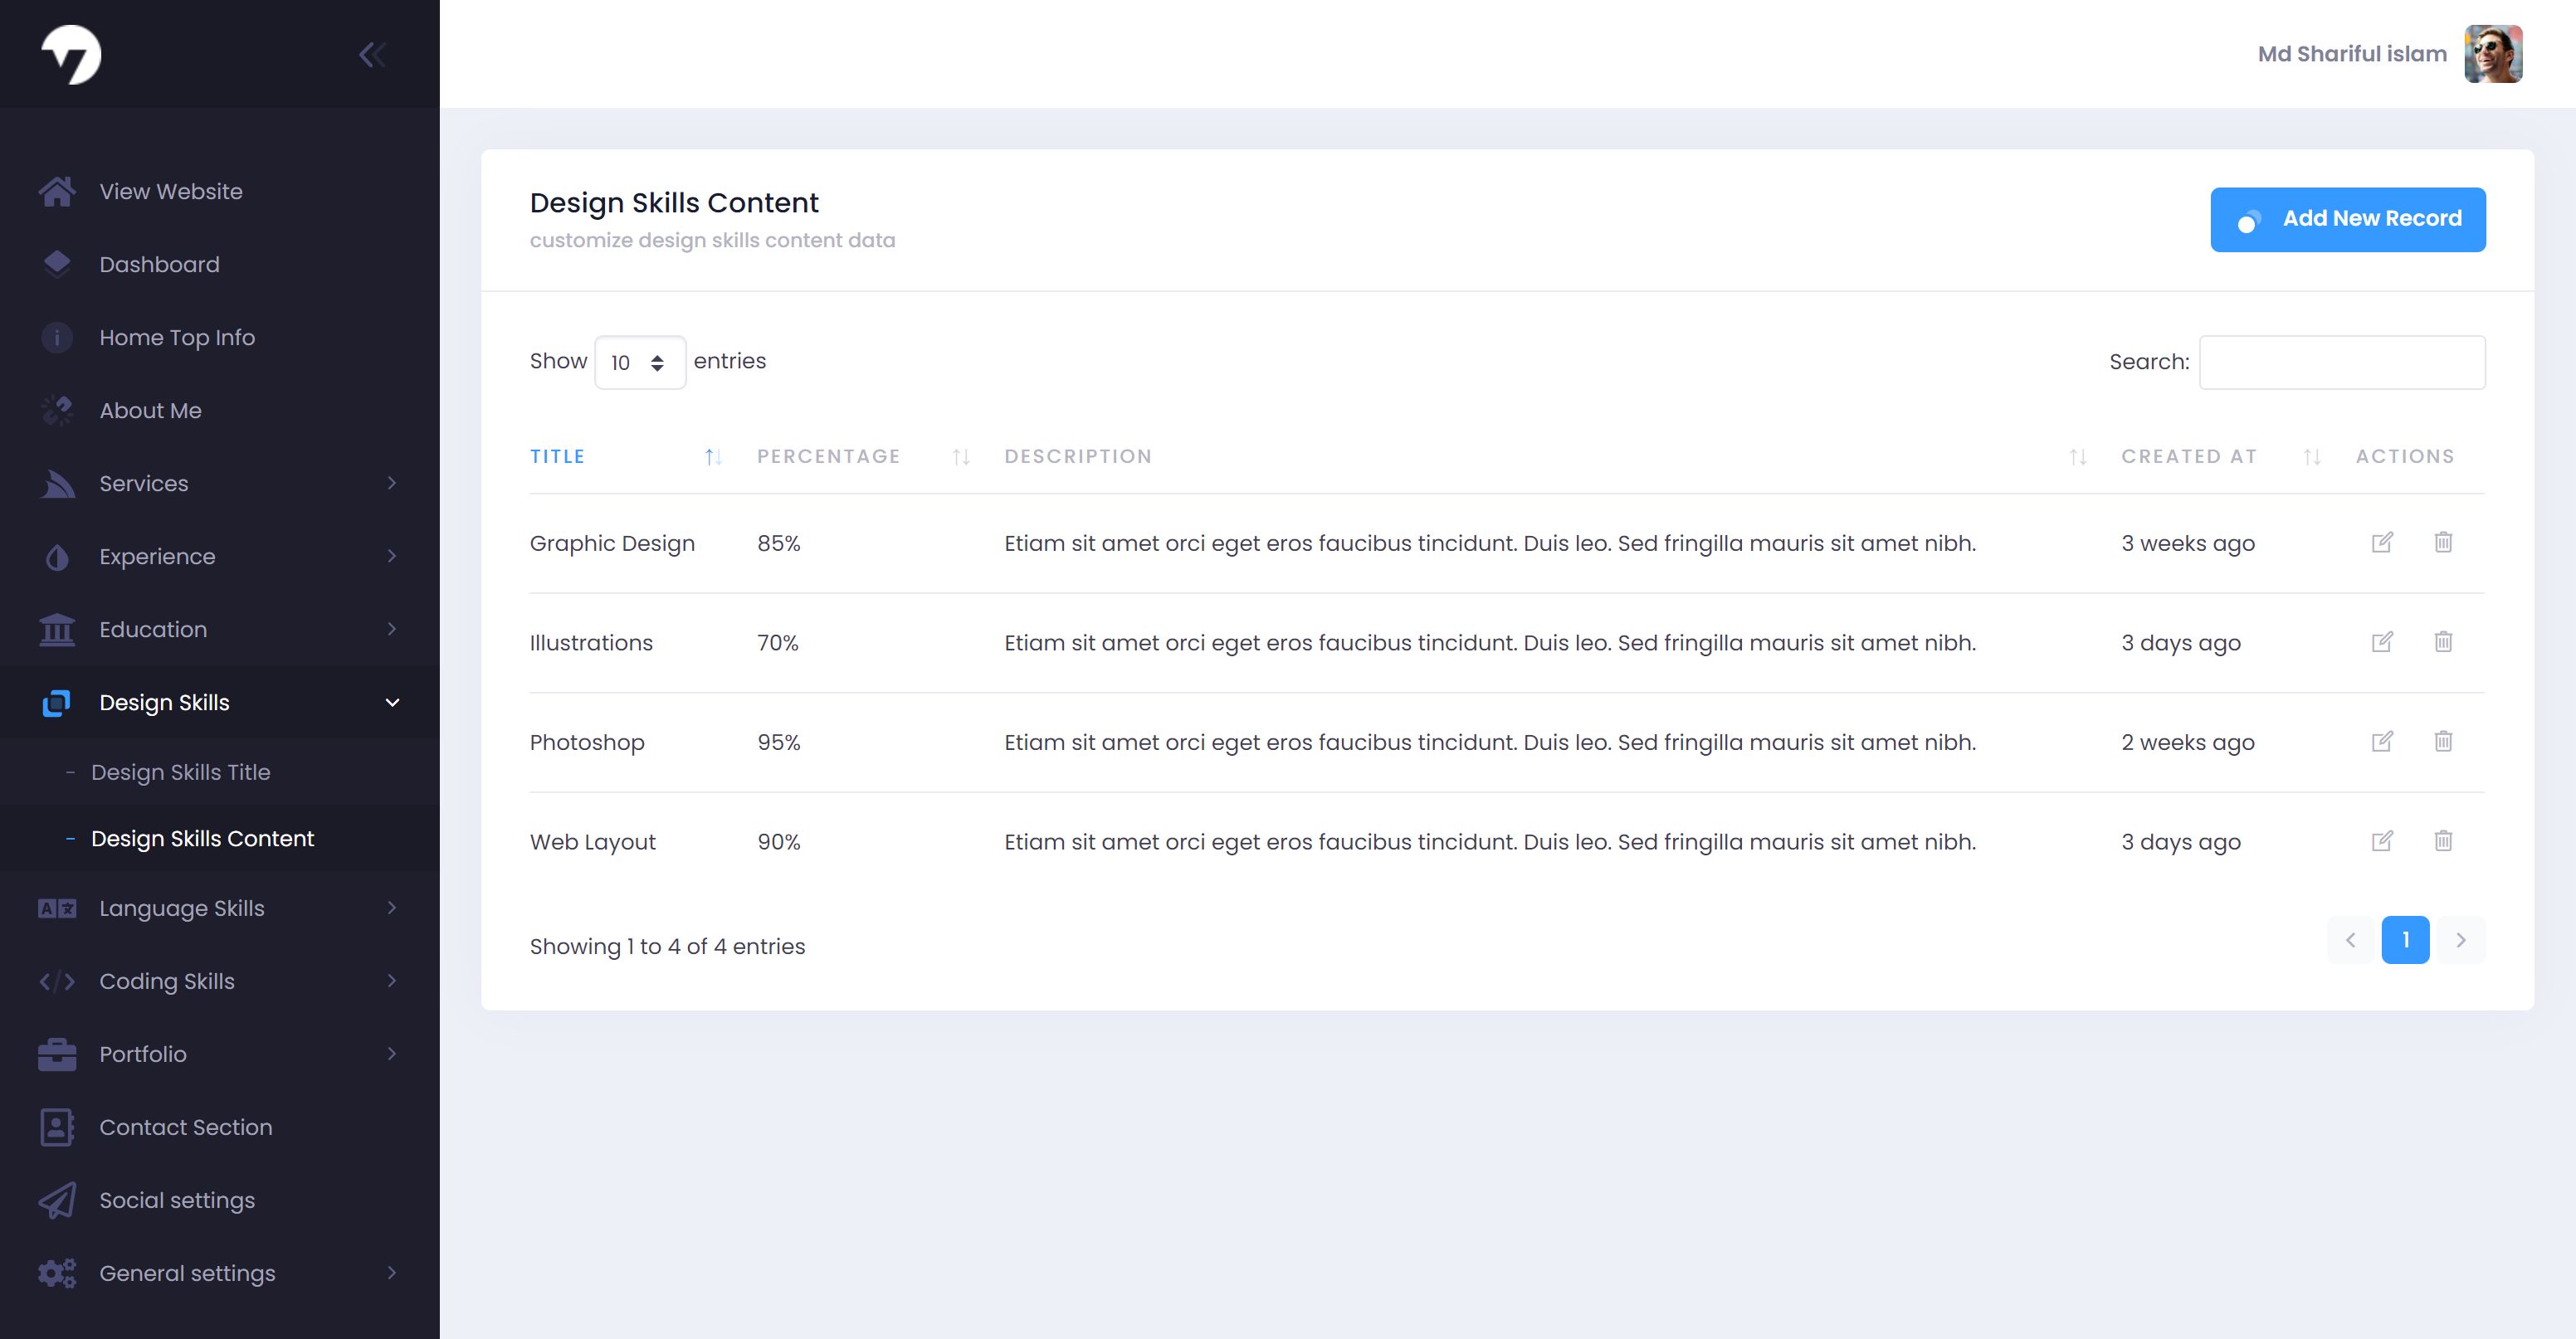Sort table by Created At column

[2220, 456]
